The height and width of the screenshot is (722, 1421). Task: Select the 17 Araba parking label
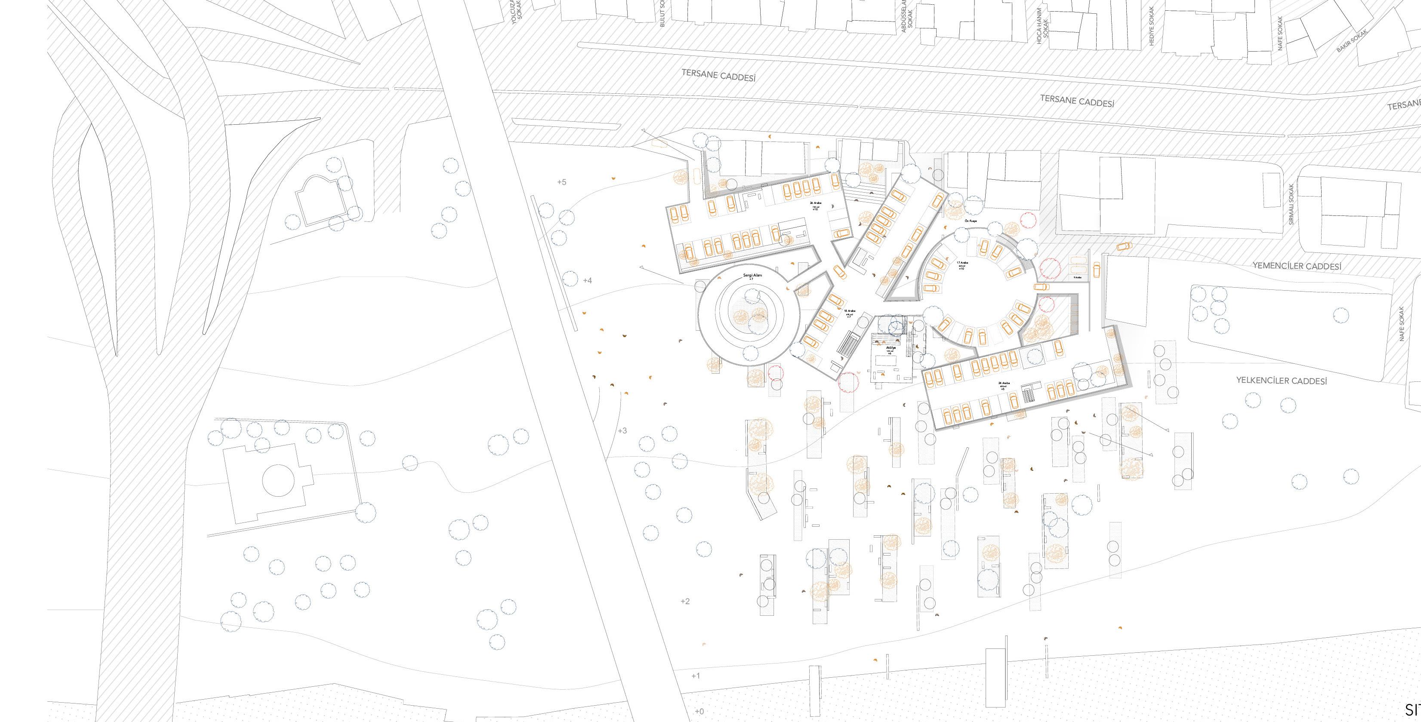962,263
